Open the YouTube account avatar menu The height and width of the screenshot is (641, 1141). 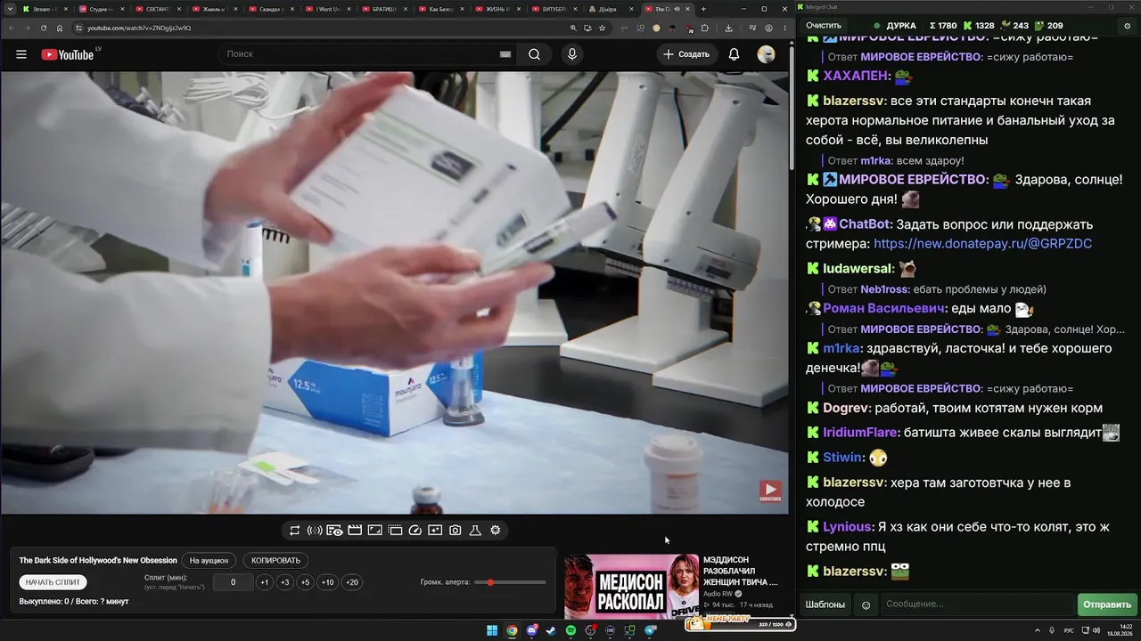pos(766,54)
